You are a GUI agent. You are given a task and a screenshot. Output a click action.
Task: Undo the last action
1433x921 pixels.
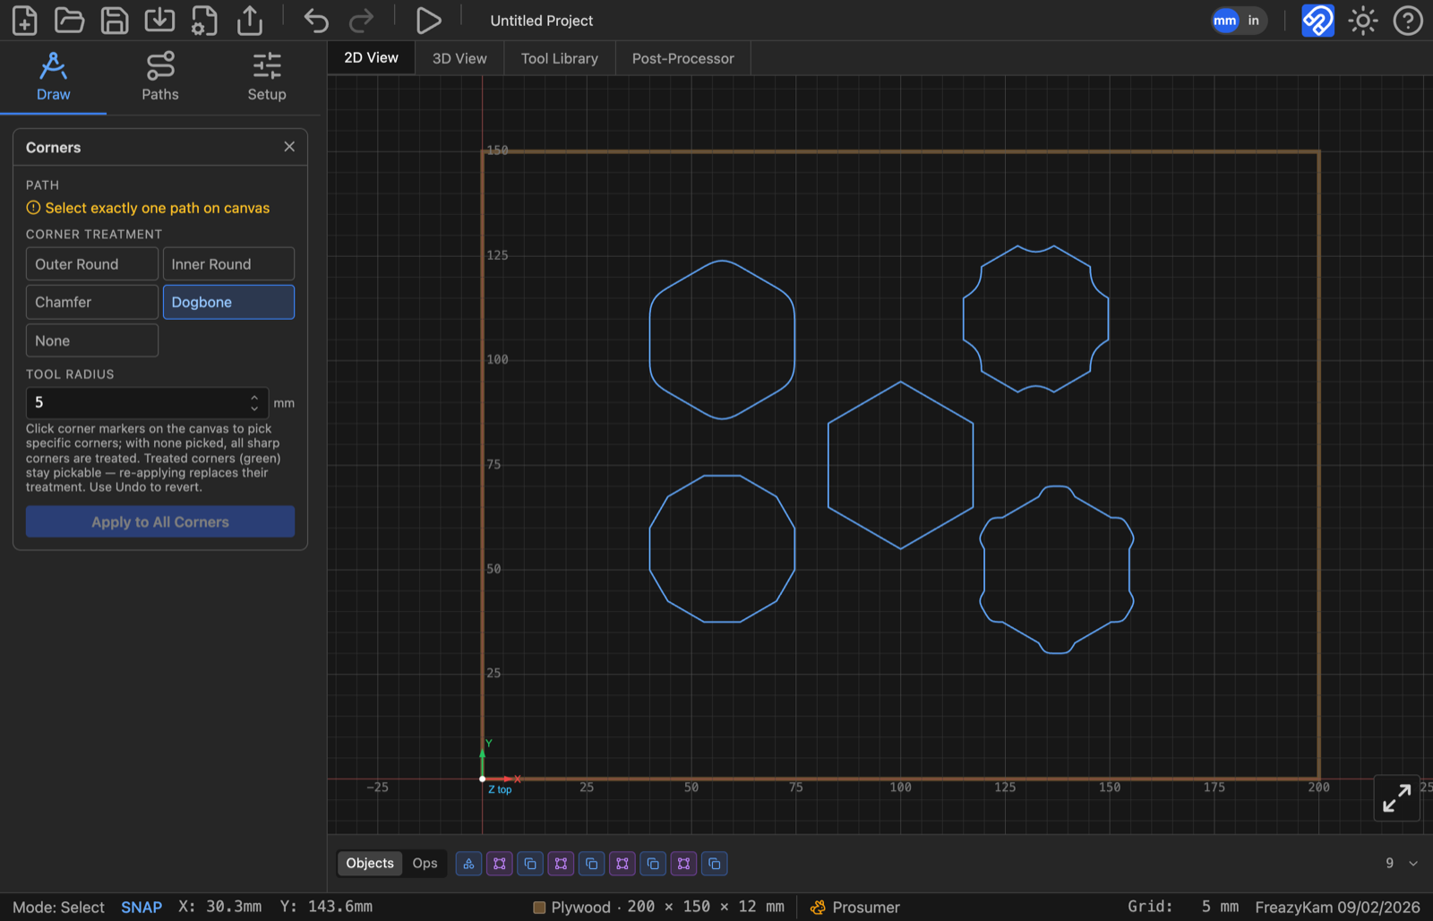coord(315,20)
